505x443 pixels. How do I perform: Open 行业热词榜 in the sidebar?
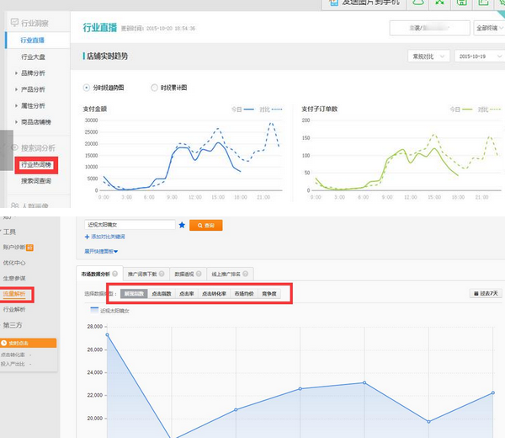point(36,165)
